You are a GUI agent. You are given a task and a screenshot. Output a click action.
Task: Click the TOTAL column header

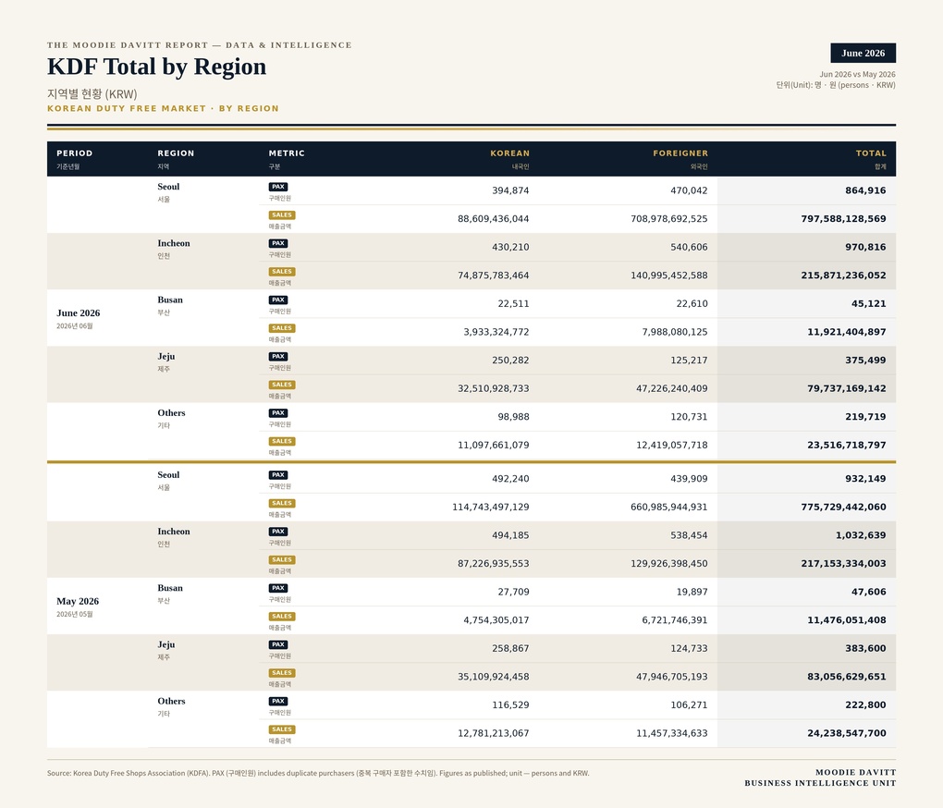(871, 153)
